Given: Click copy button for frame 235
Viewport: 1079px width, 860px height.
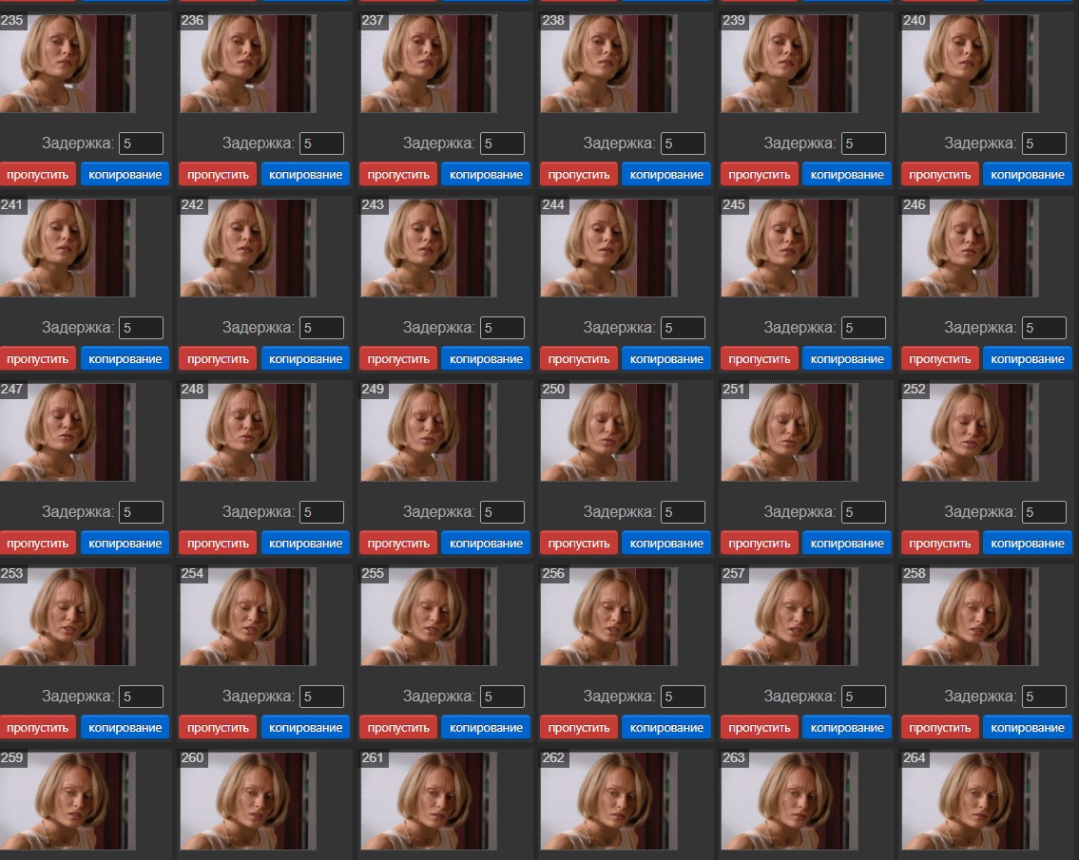Looking at the screenshot, I should (125, 175).
